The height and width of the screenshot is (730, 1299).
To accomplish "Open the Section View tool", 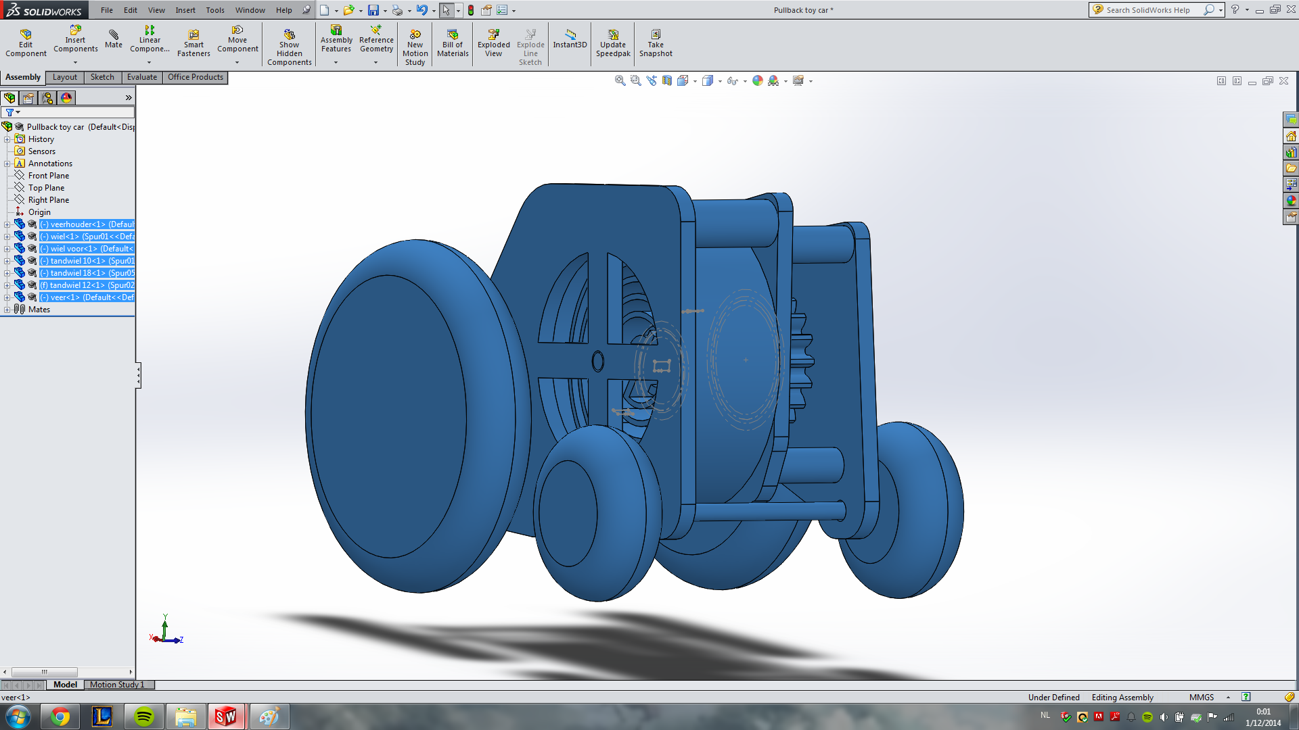I will pyautogui.click(x=667, y=80).
